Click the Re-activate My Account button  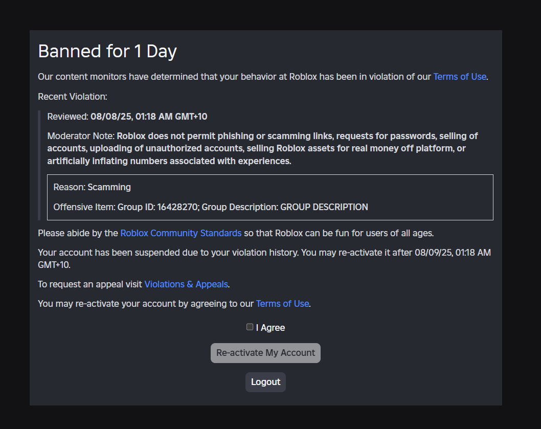coord(265,353)
